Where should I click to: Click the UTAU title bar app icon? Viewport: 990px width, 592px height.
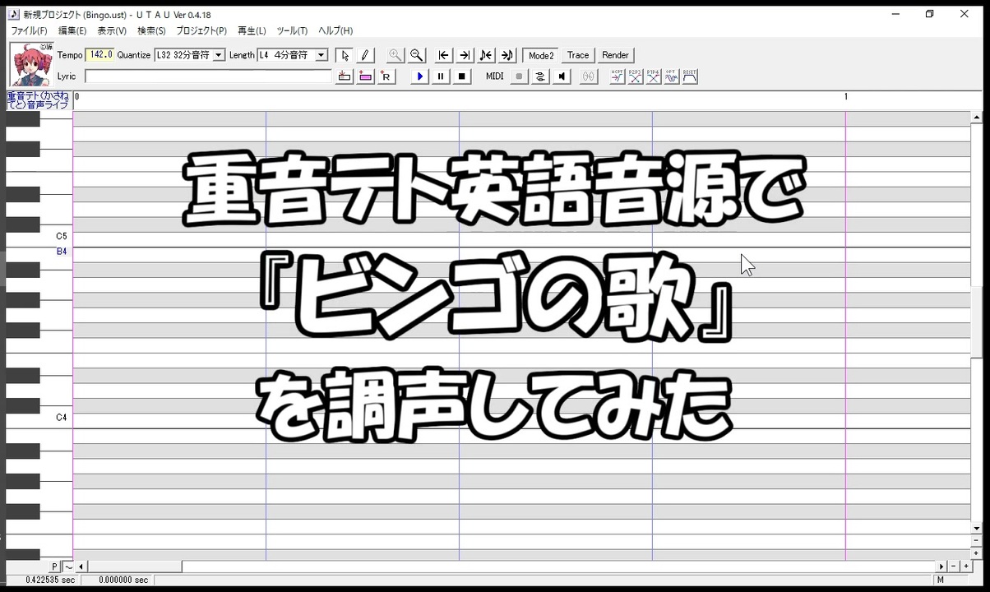[14, 14]
